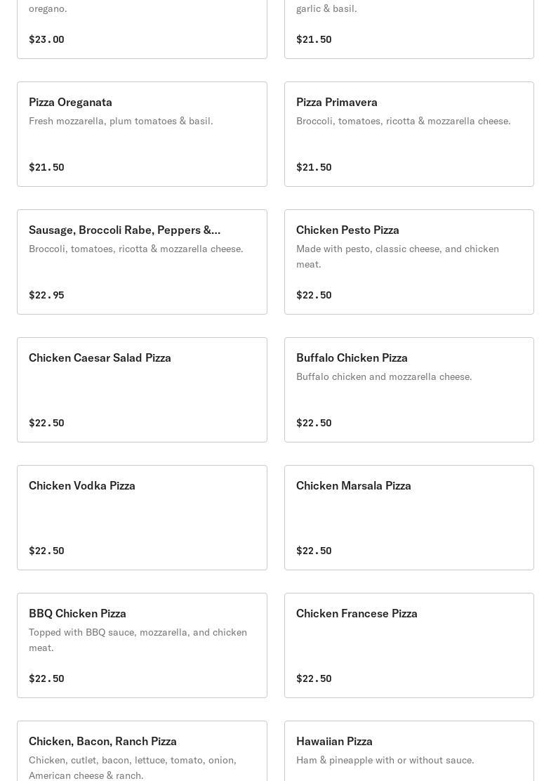
Task: Click the $22.50 price under Chicken Marsala Pizza
Action: pos(314,551)
